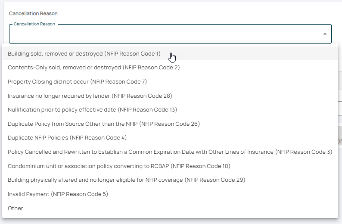Choose Other as cancellation reason
342x224 pixels.
point(16,208)
